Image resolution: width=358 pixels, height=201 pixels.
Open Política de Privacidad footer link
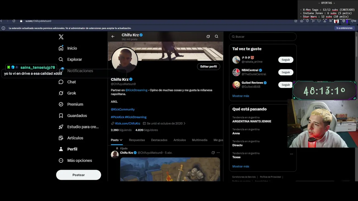tap(270, 177)
